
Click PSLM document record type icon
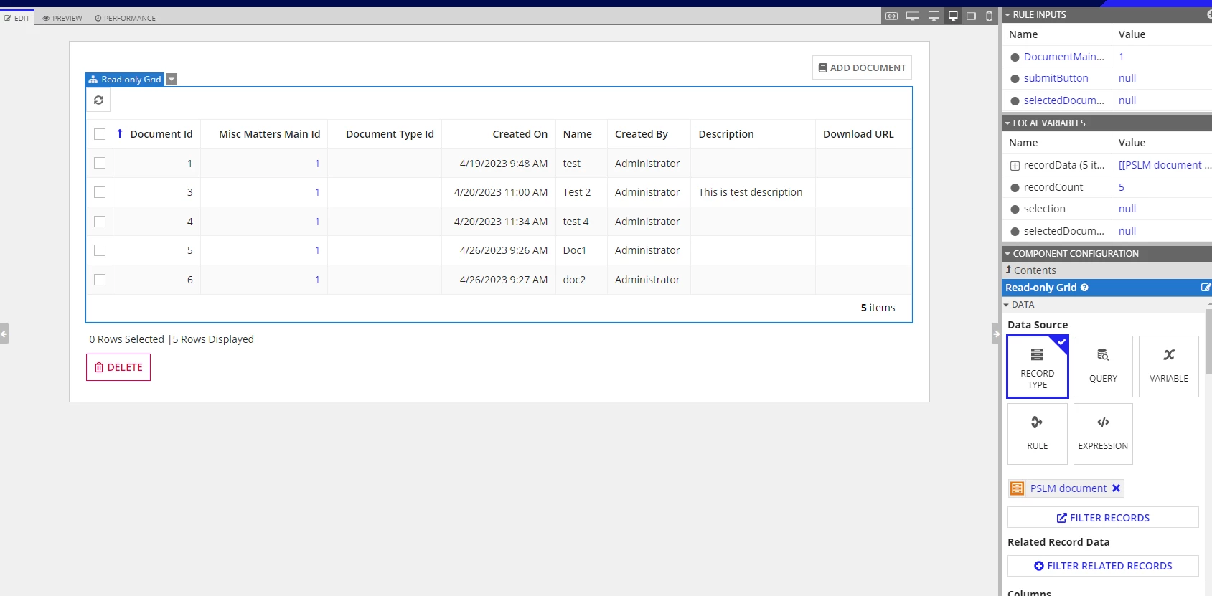(x=1017, y=488)
